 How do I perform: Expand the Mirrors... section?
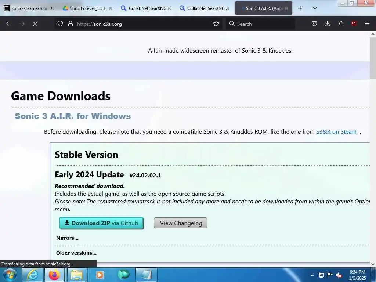67,238
